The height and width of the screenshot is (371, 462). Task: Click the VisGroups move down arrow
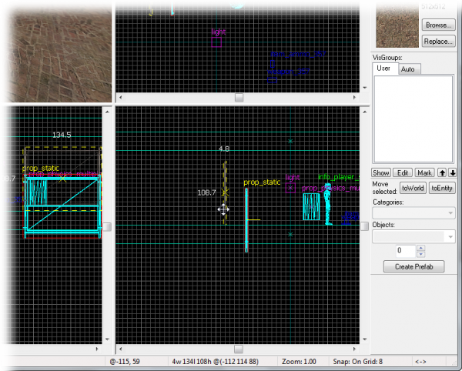click(x=453, y=172)
